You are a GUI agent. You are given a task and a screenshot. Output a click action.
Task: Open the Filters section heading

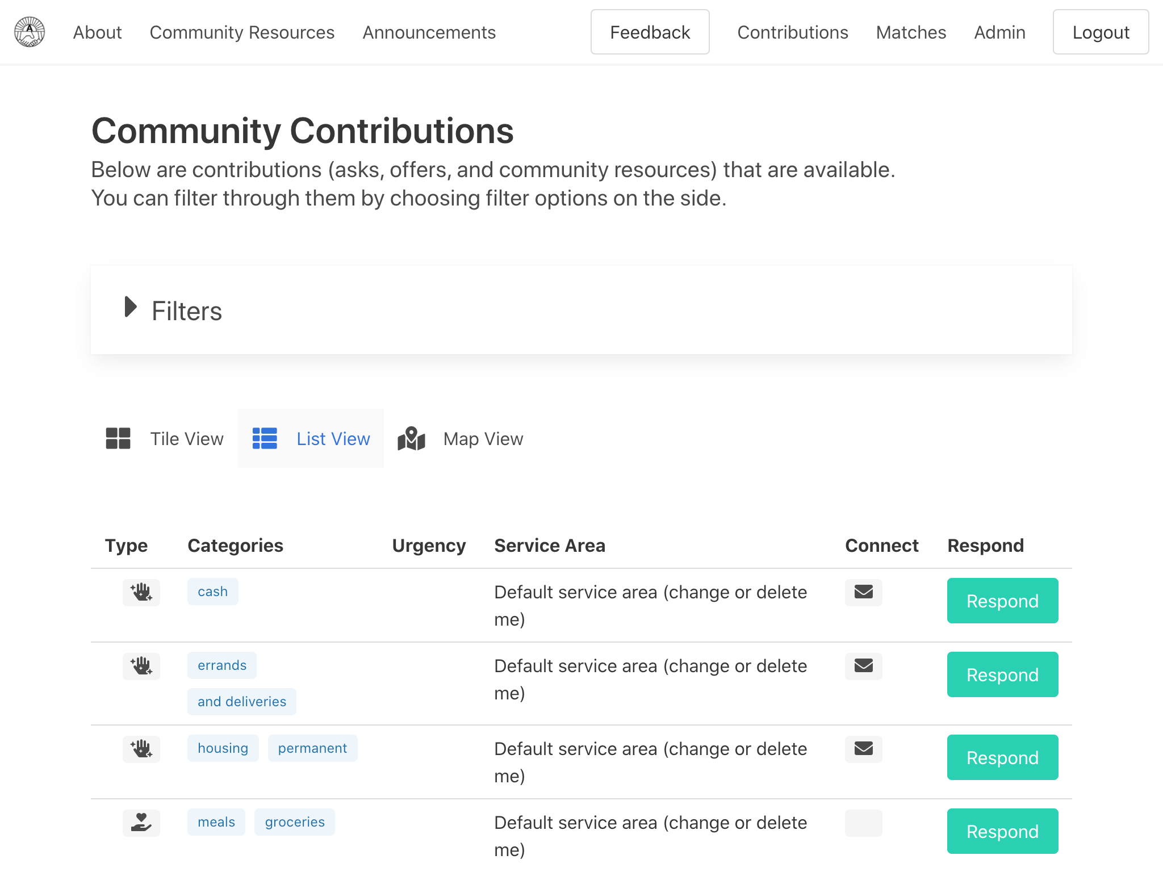(187, 311)
